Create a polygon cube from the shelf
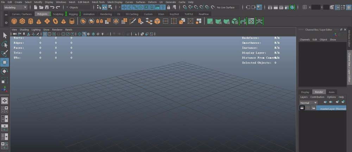 (22, 21)
